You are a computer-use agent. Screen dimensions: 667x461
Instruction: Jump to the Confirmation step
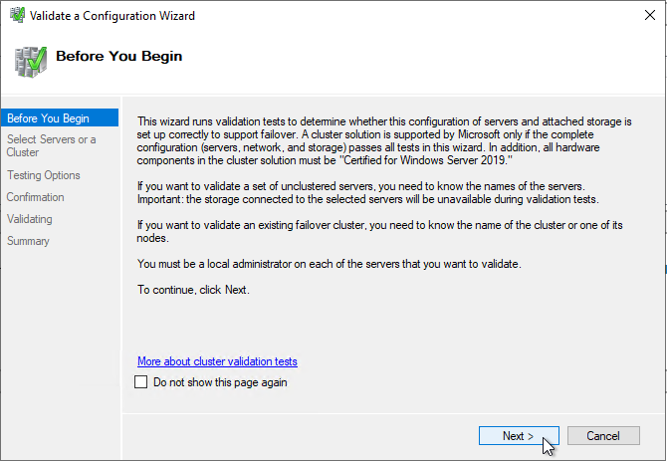point(35,197)
